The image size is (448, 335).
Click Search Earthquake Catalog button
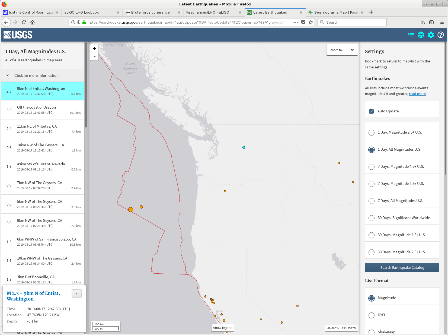click(x=402, y=267)
